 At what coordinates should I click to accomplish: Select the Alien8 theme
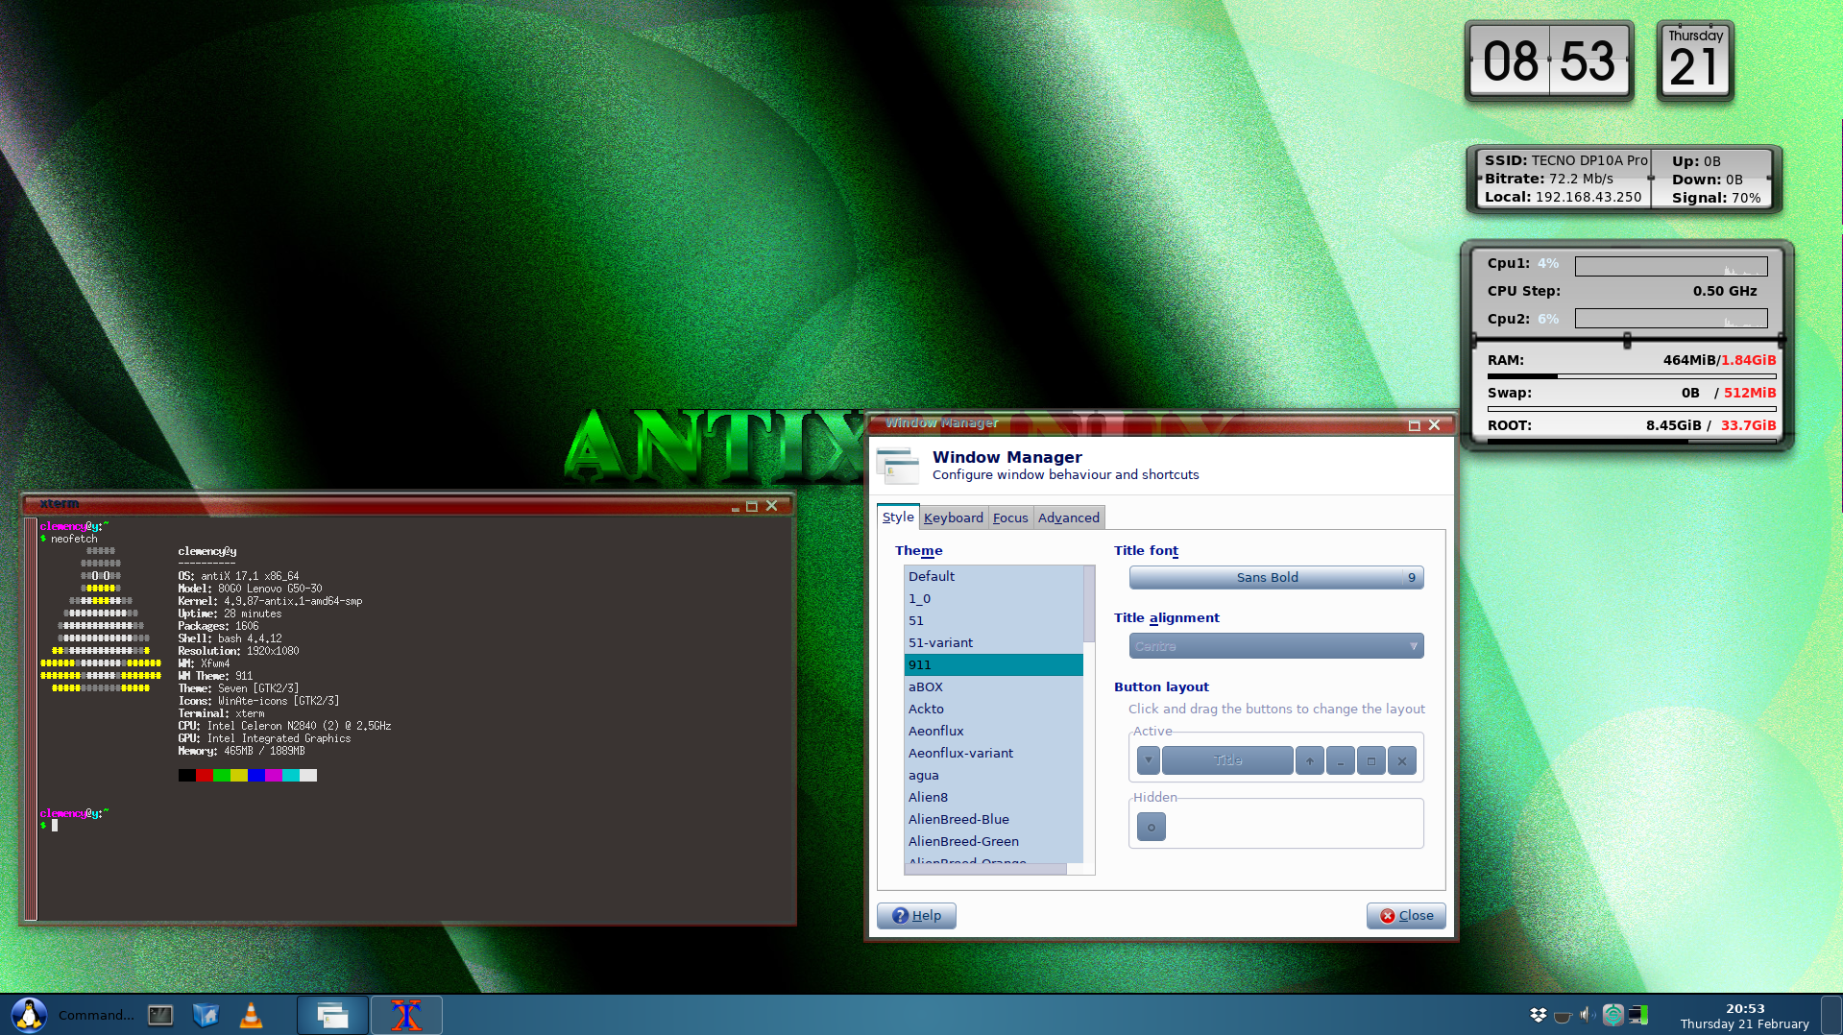click(x=994, y=797)
